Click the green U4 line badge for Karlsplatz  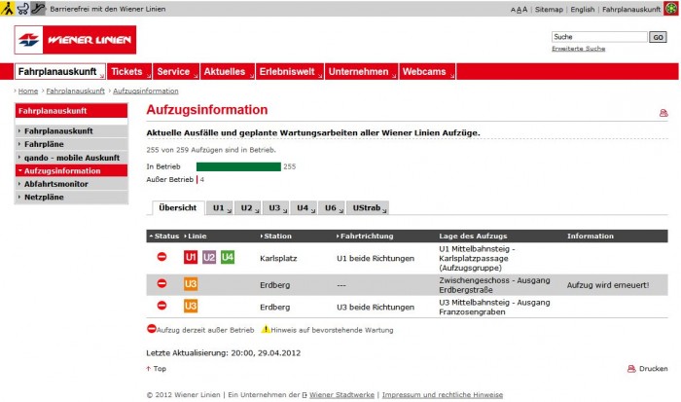tap(228, 257)
